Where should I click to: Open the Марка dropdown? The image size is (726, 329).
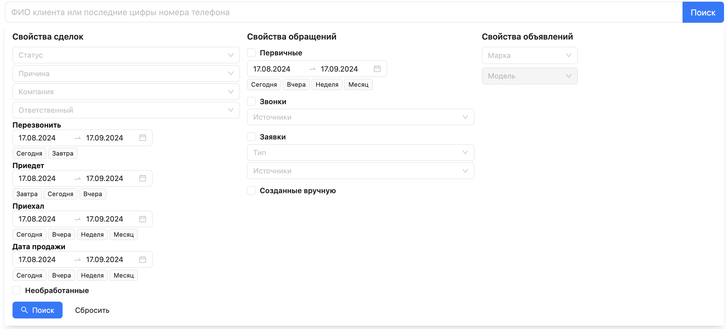tap(529, 55)
